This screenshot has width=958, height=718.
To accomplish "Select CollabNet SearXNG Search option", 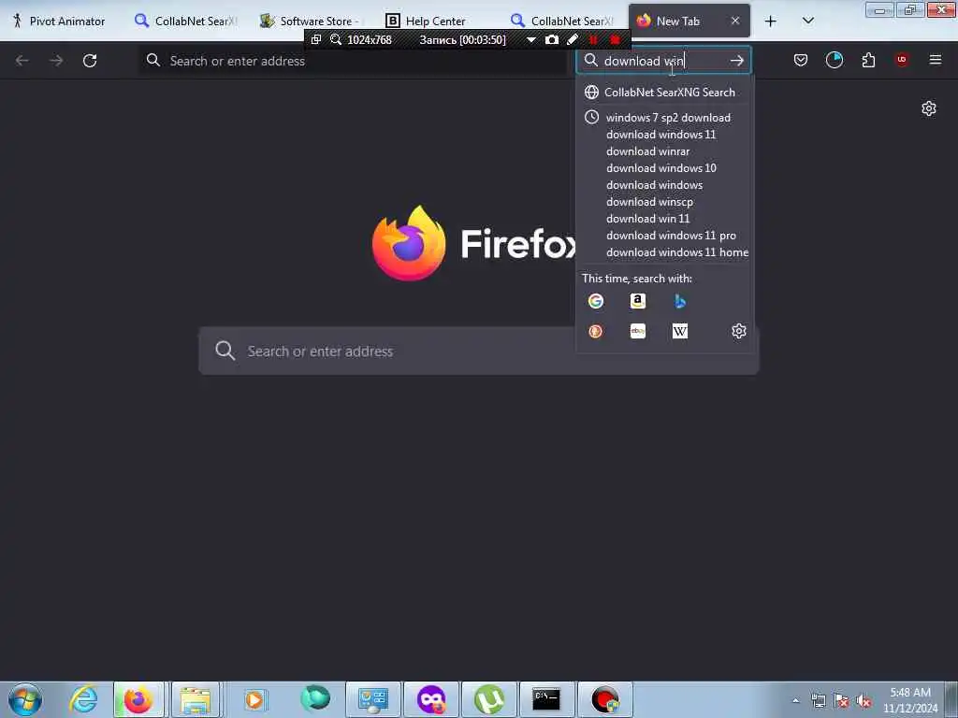I will click(665, 93).
